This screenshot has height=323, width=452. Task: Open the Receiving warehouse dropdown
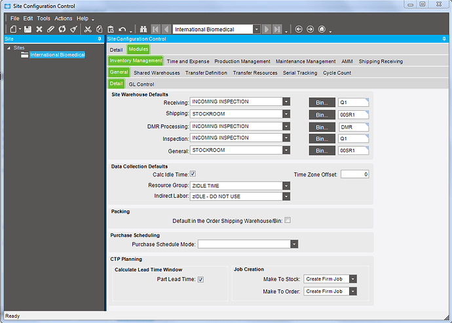[x=286, y=102]
